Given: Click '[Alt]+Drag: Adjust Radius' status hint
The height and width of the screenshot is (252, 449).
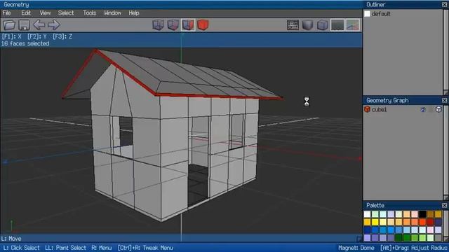Looking at the screenshot, I should [x=414, y=248].
